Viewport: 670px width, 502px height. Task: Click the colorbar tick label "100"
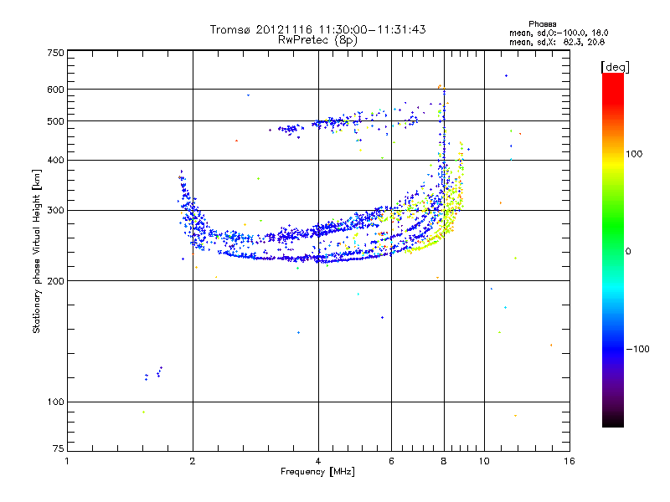click(634, 154)
